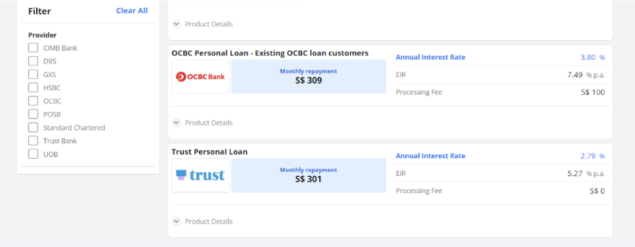Viewport: 635px width, 247px height.
Task: Toggle the POSB filter checkbox
Action: point(33,114)
